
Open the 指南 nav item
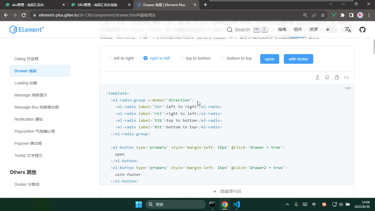[282, 29]
